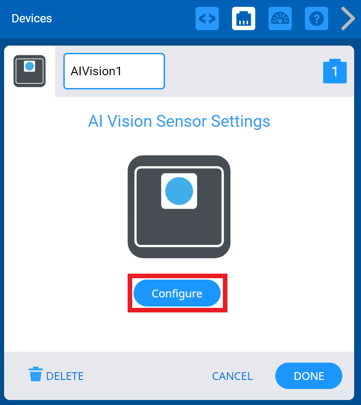This screenshot has width=361, height=405.
Task: Open Help via the question mark icon
Action: (316, 18)
